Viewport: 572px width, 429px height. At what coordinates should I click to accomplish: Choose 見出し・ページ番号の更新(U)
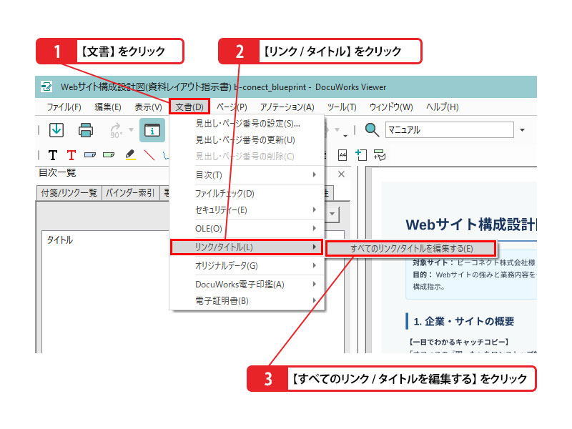point(247,140)
